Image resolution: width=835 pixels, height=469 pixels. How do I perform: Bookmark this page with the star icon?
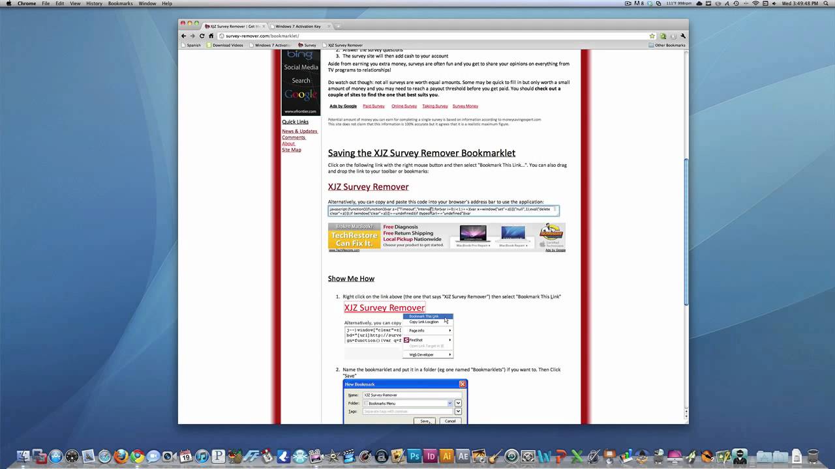652,36
